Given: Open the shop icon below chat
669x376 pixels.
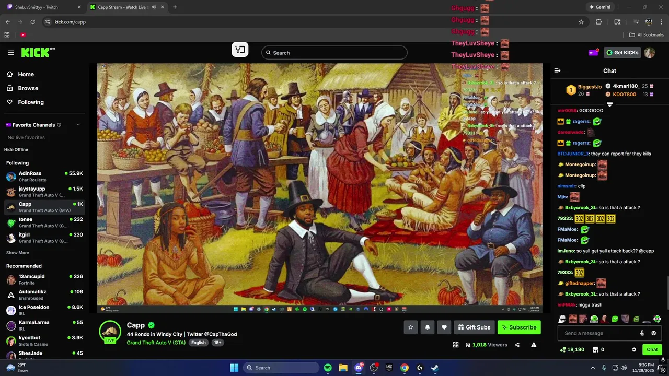Looking at the screenshot, I should coord(595,350).
